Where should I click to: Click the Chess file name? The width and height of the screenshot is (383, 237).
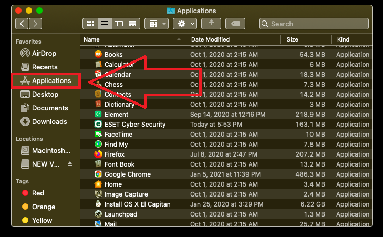pos(113,84)
